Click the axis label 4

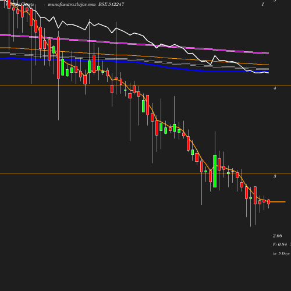point(275,88)
